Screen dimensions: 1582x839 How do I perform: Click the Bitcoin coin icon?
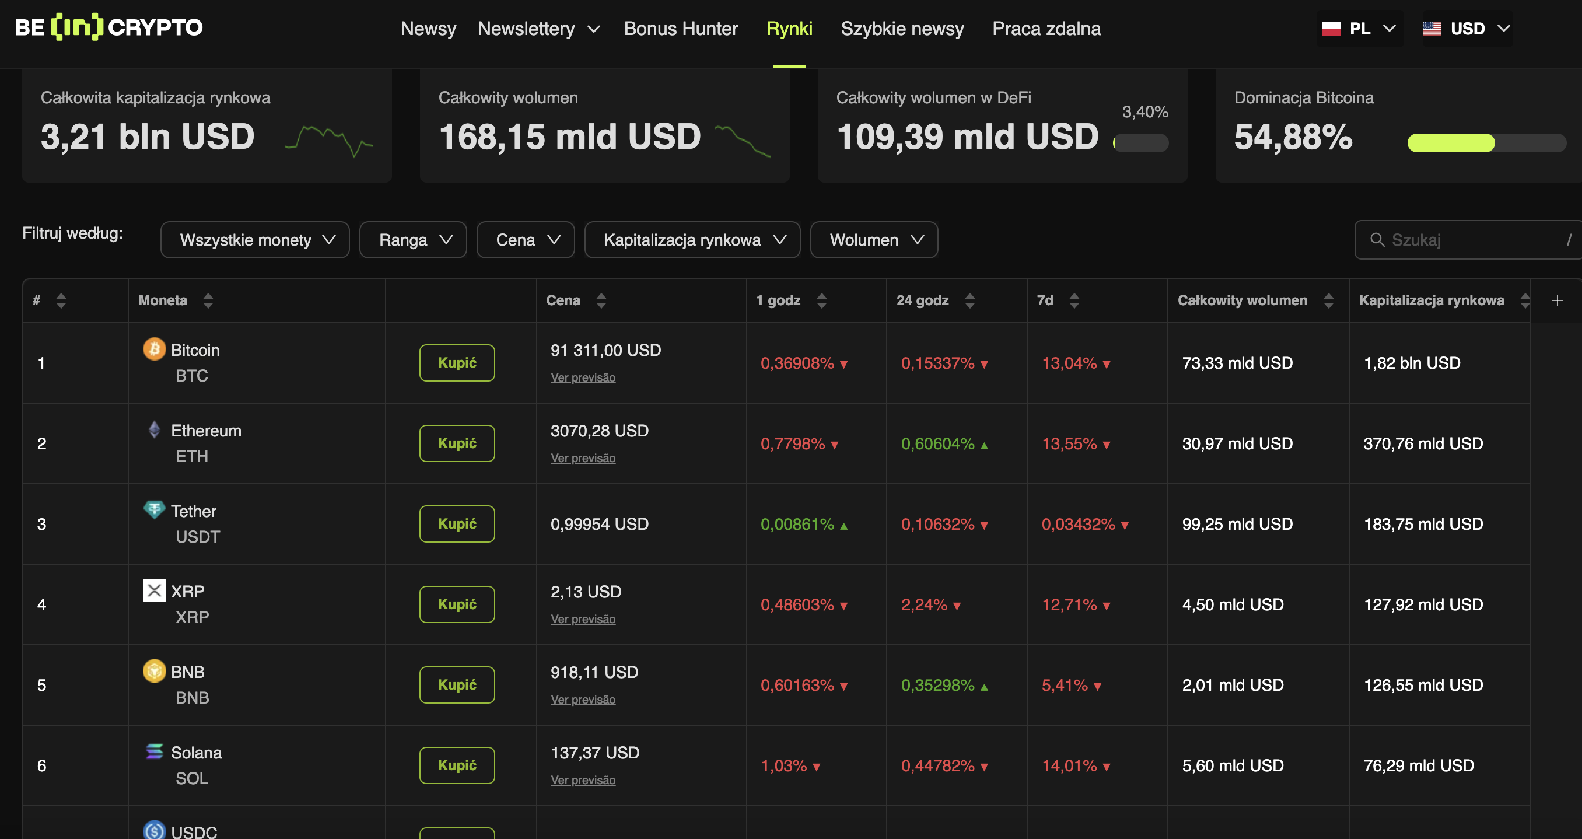coord(154,349)
